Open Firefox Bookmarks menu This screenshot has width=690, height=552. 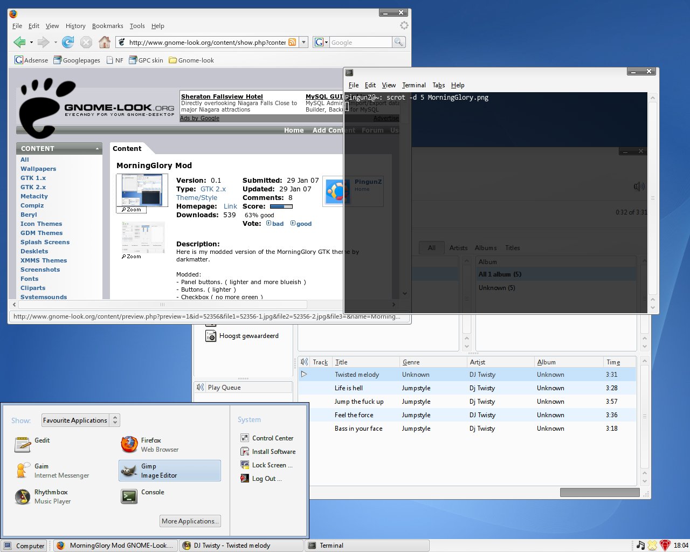pyautogui.click(x=107, y=26)
